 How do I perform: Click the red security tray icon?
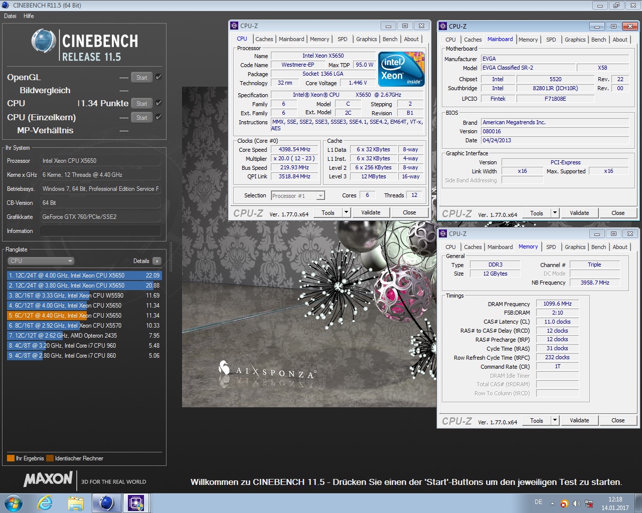tap(564, 503)
